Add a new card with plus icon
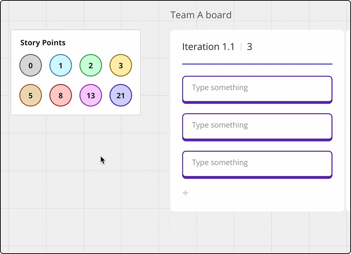Screen dimensions: 351x254 click(185, 193)
